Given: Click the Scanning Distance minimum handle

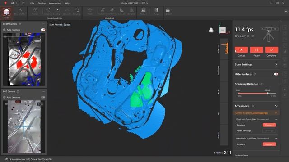Looking at the screenshot, I should click(x=238, y=94).
